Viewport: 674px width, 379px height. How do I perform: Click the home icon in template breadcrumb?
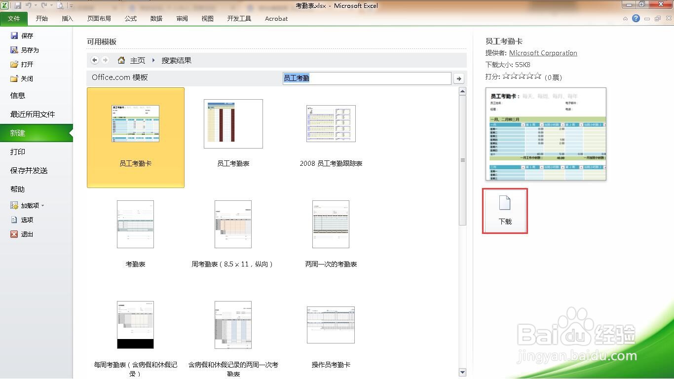tap(121, 60)
